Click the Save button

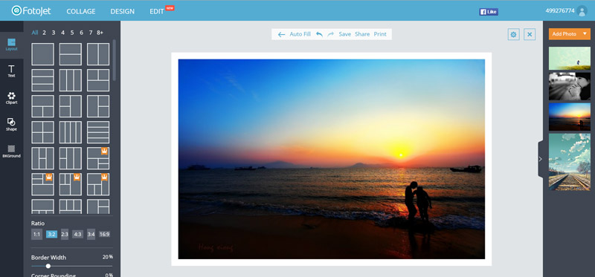[344, 34]
